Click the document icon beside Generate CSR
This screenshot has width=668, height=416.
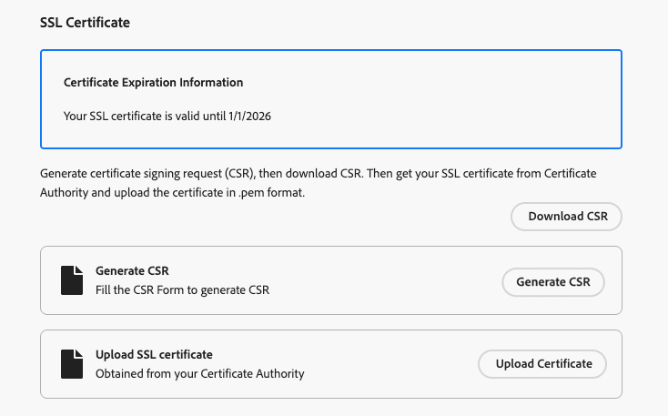coord(72,280)
